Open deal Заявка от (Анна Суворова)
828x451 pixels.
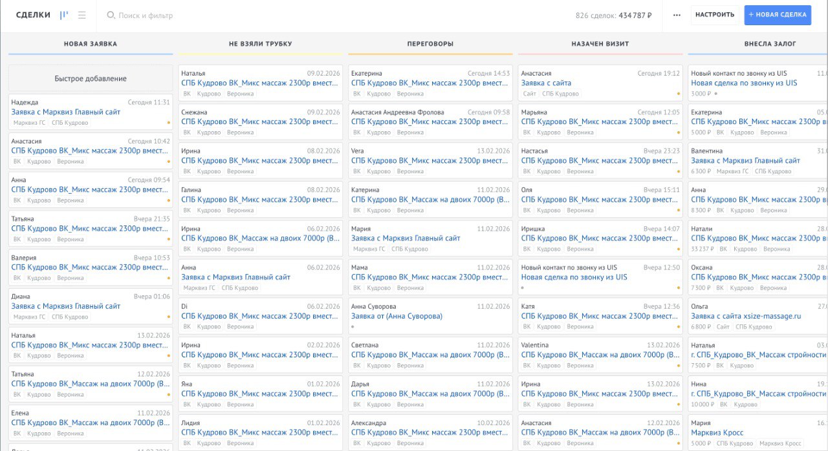(397, 316)
